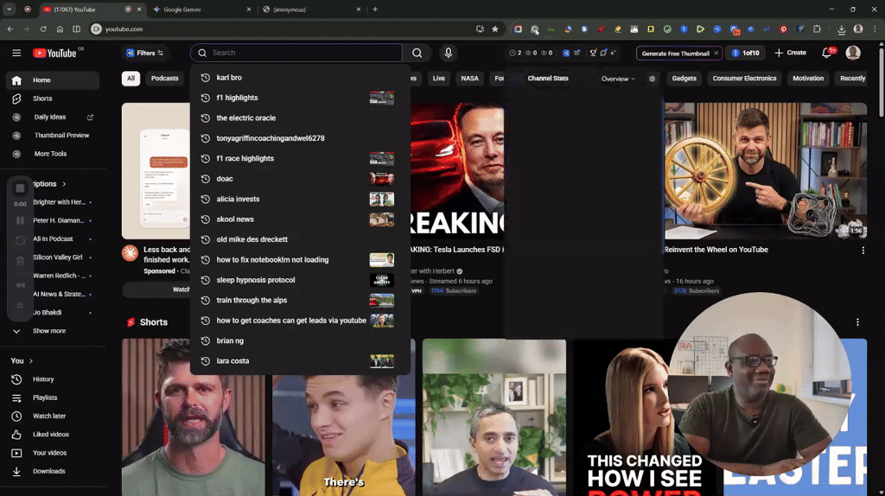Start voice search with microphone icon
885x496 pixels.
(x=449, y=53)
